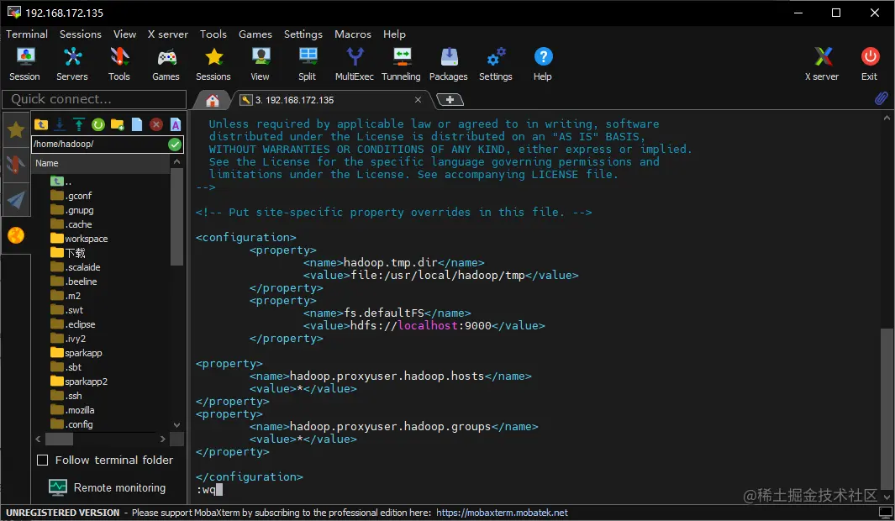
Task: Select the workspace folder
Action: tap(79, 239)
